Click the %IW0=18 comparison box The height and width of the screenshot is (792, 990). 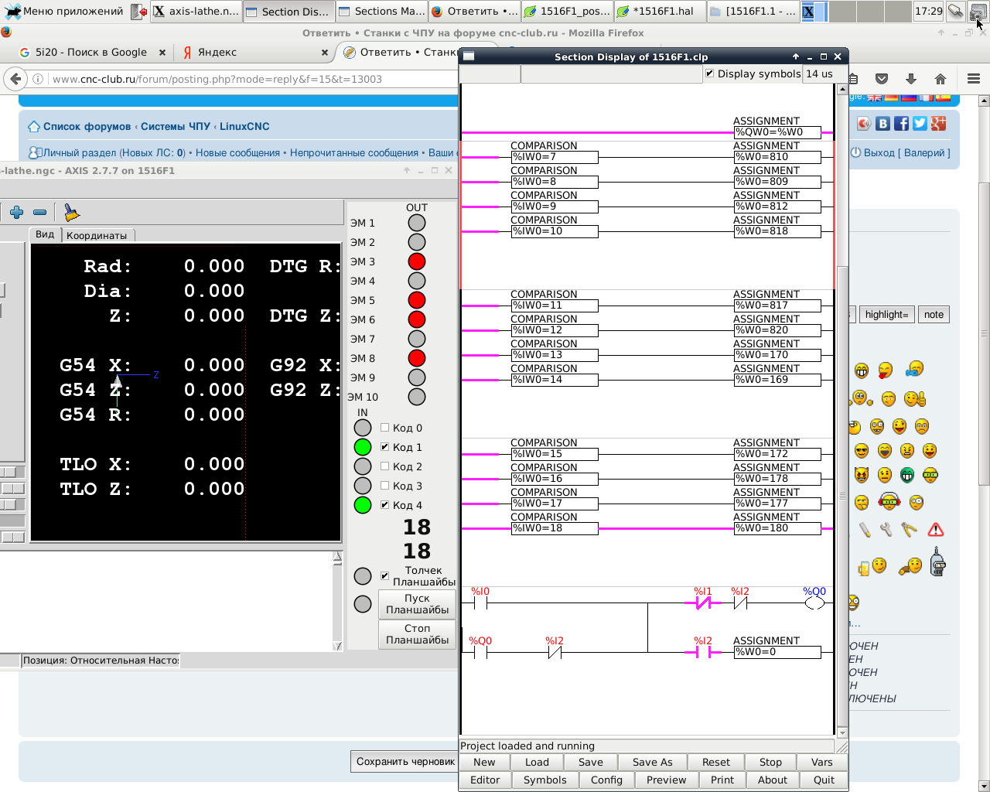555,528
